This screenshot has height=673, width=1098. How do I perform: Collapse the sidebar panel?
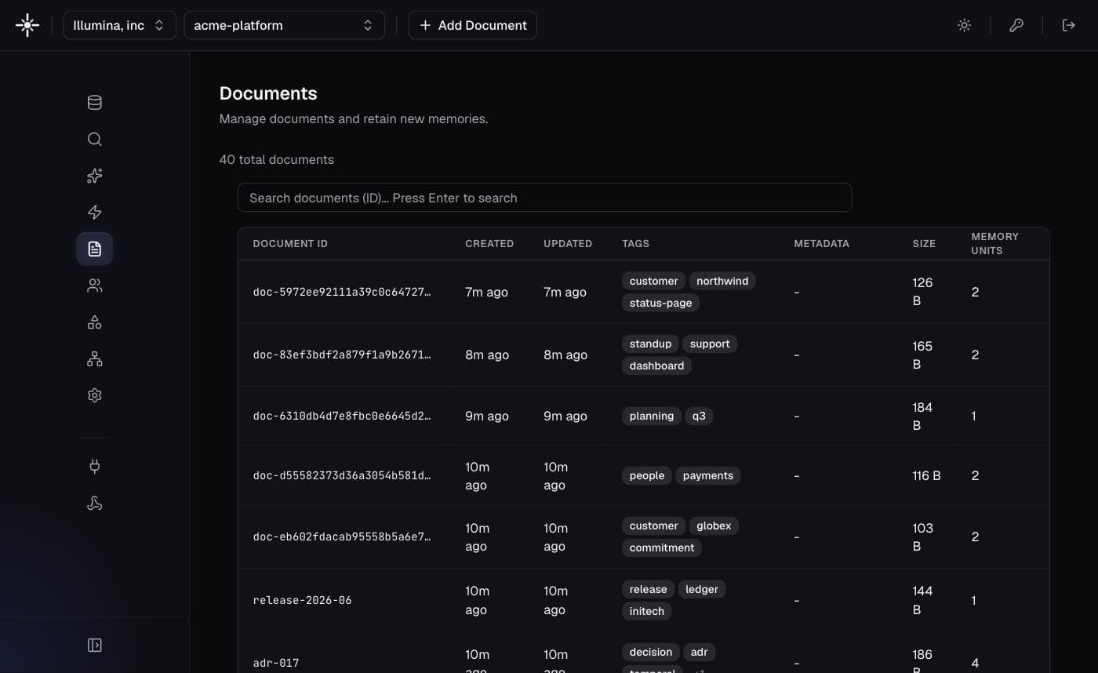(x=95, y=646)
